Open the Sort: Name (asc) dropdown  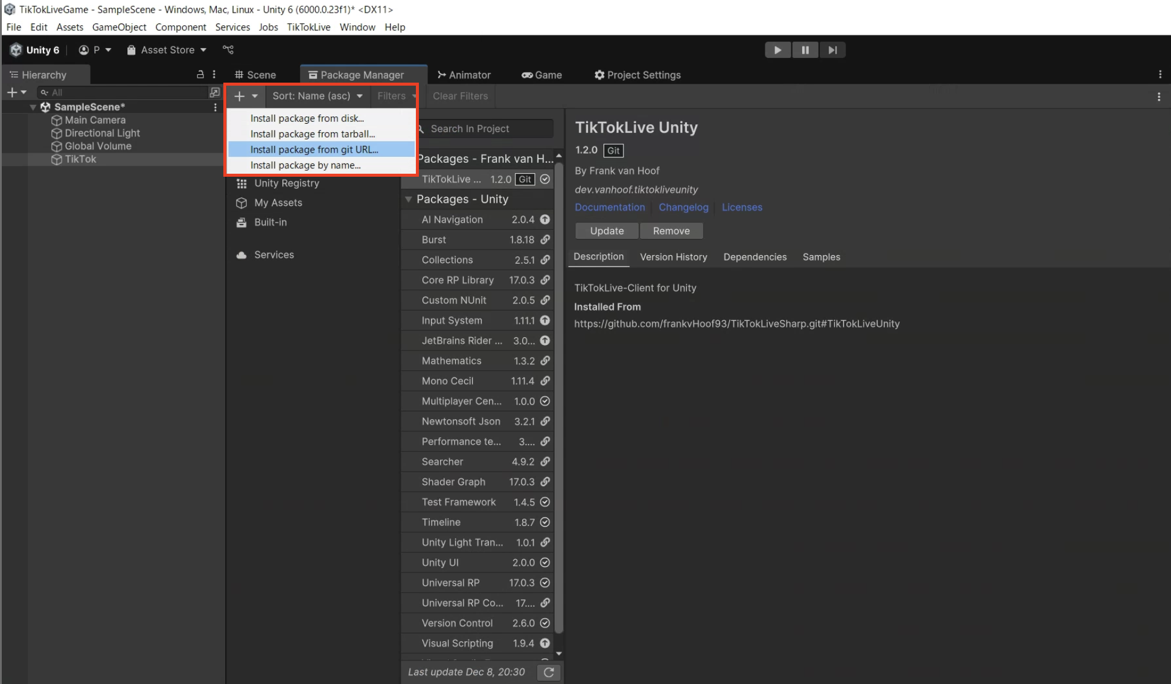[317, 96]
